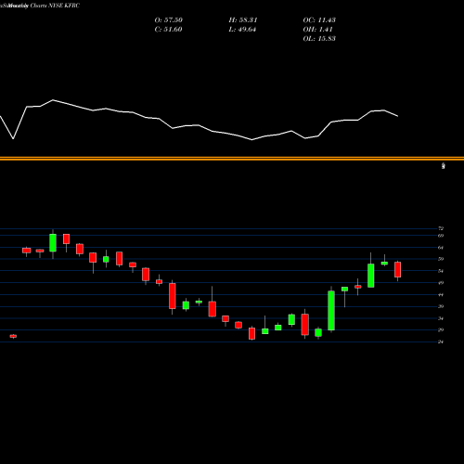Click the OL: 15.83 statistic
Viewport: 464px width, 464px height.
319,39
